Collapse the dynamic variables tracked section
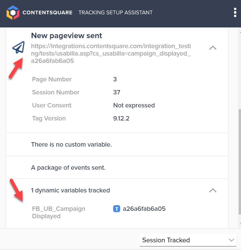The image size is (241, 250). point(213,190)
